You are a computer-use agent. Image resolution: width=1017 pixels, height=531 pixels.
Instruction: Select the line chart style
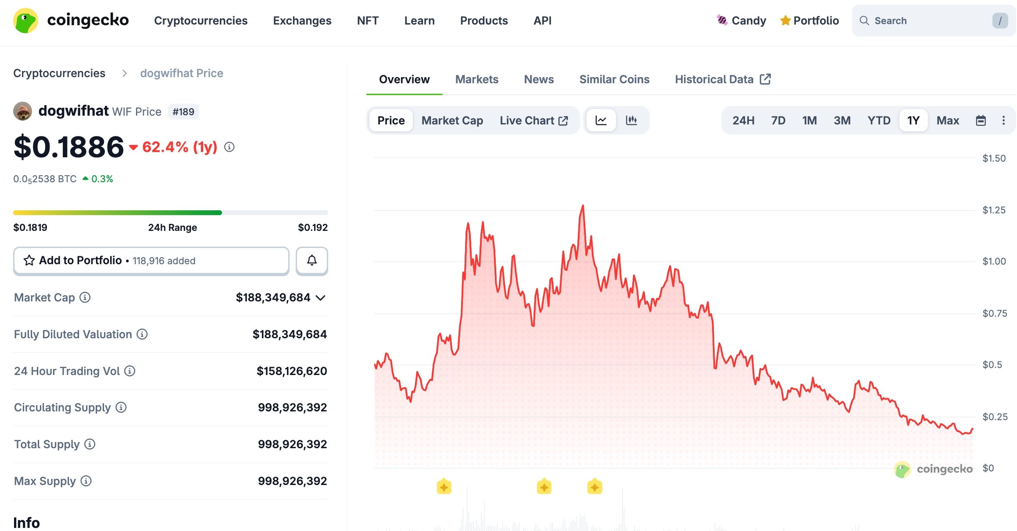[601, 120]
